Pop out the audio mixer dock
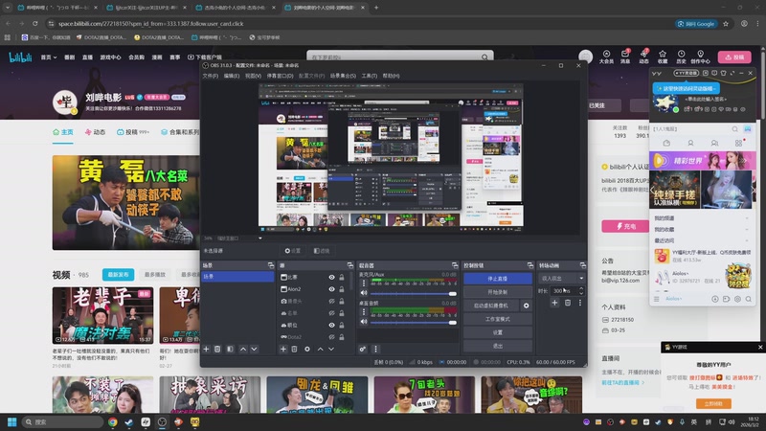 (455, 265)
